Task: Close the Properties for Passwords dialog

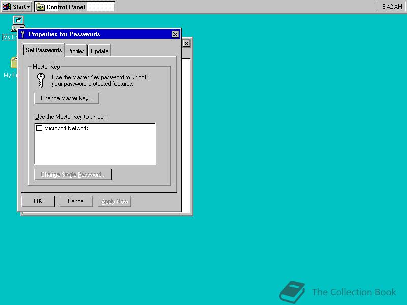Action: 175,34
